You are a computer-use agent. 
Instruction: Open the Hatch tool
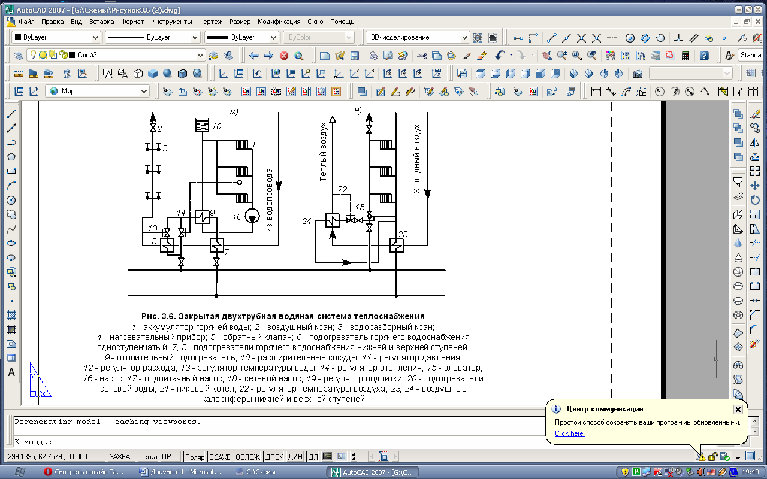coord(11,315)
